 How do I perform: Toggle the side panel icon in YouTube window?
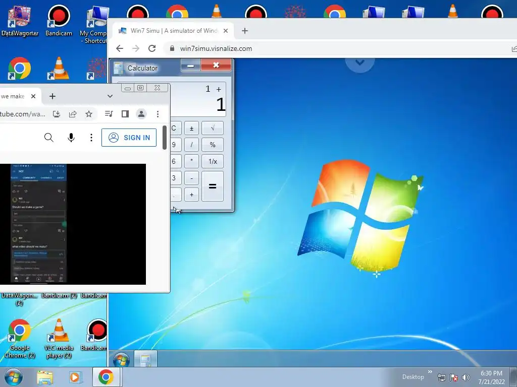coord(125,114)
